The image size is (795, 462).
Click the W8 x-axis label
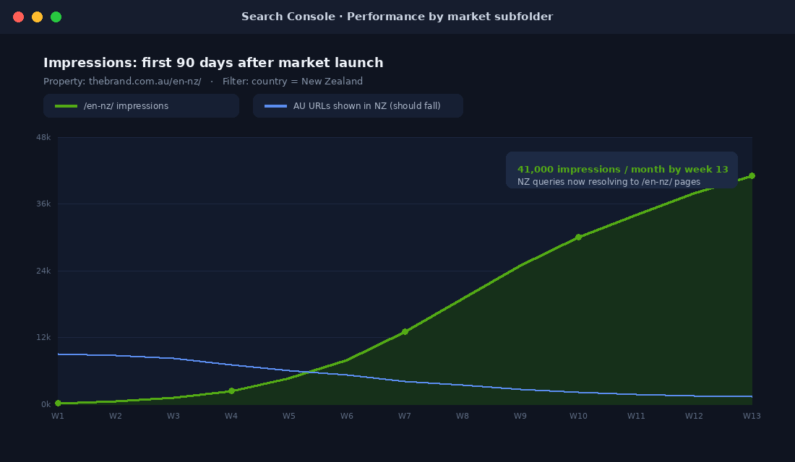[x=463, y=416]
